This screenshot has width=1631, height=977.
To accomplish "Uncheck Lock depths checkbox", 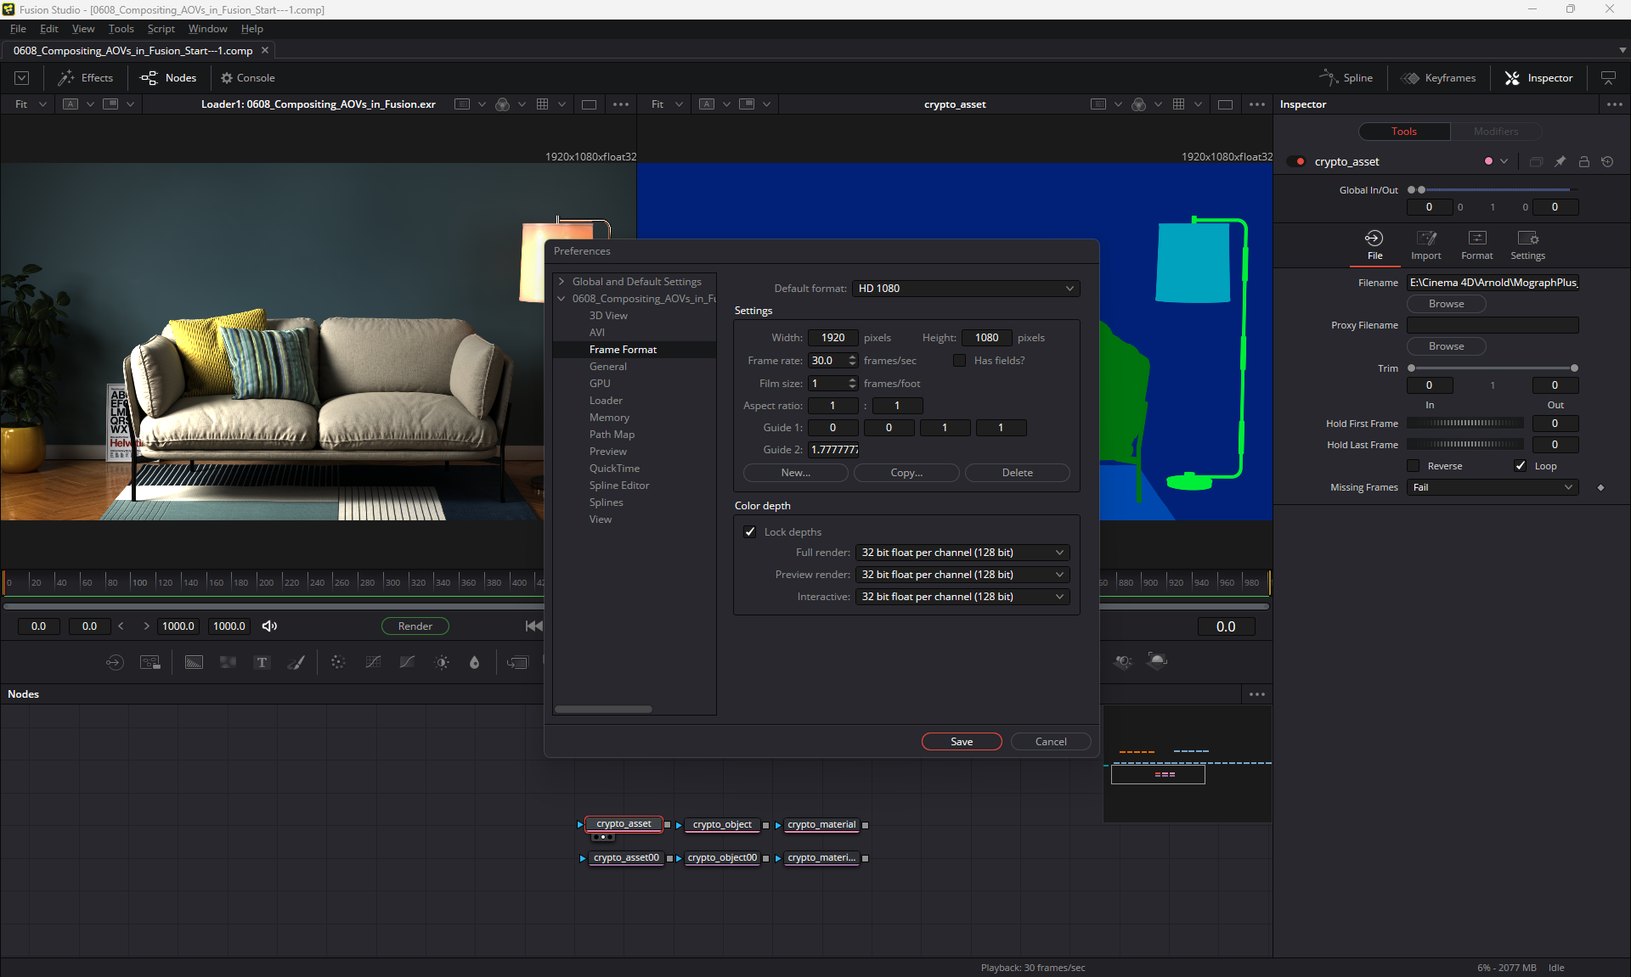I will click(750, 532).
